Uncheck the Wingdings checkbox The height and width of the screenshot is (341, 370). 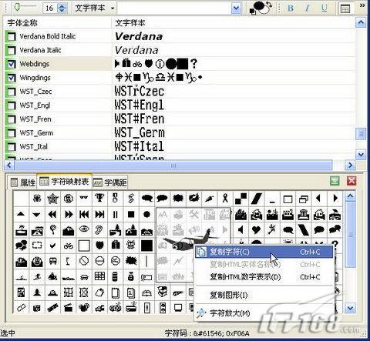click(12, 78)
